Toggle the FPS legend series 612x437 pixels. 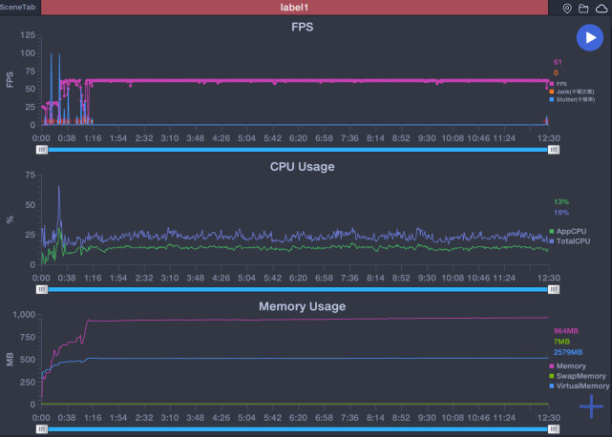click(559, 84)
